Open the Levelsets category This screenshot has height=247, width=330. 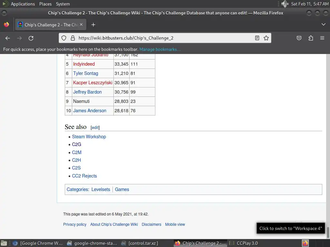(x=101, y=189)
